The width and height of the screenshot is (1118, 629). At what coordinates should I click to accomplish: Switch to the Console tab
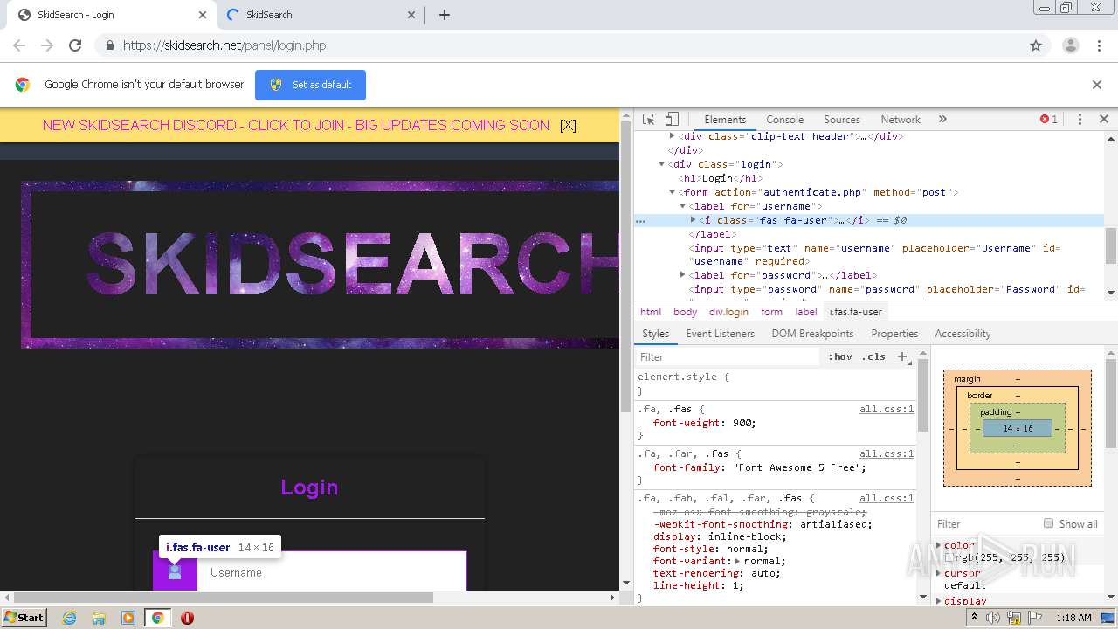784,120
